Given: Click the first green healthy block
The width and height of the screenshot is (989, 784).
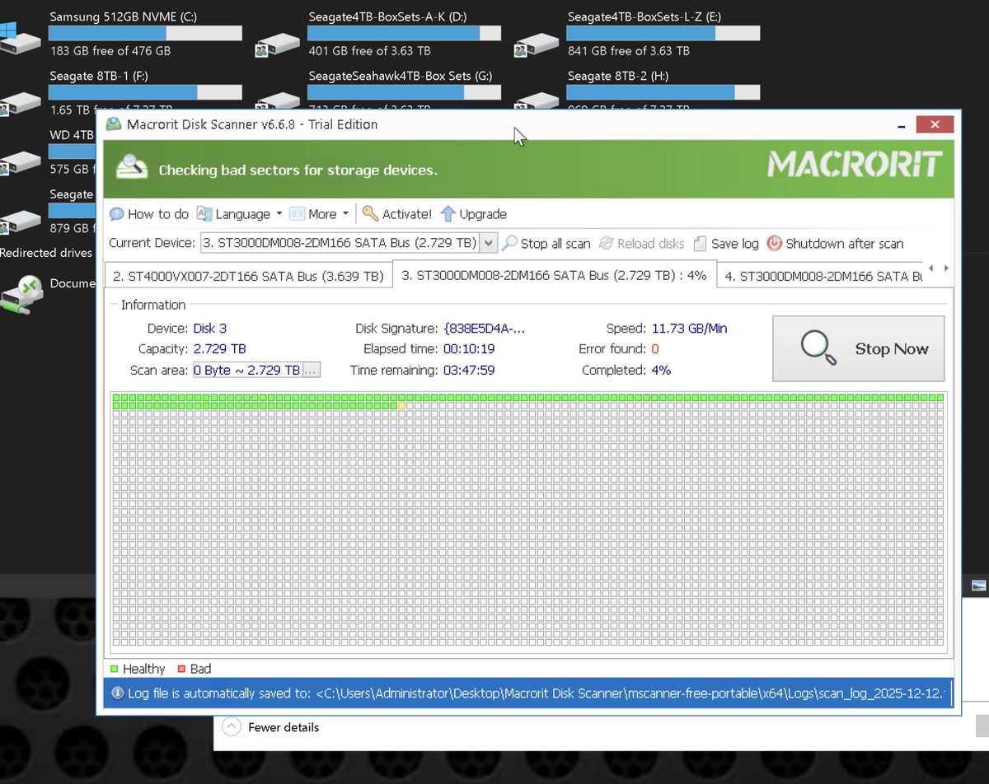Looking at the screenshot, I should 118,398.
